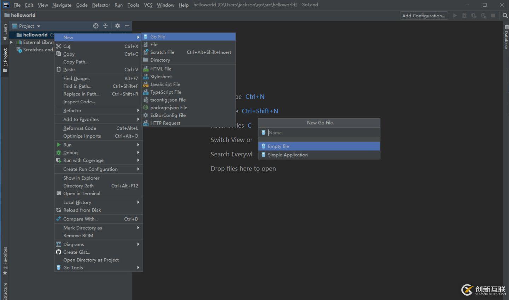Open the Database side panel
Viewport: 509px width, 300px height.
(x=506, y=37)
